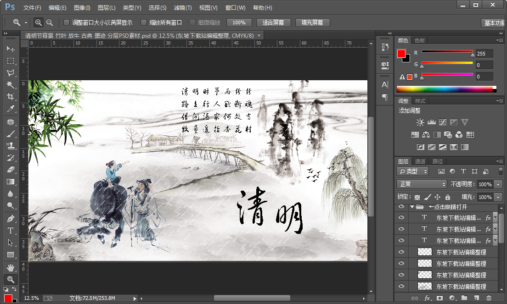Click the delete layer trash icon

489,298
